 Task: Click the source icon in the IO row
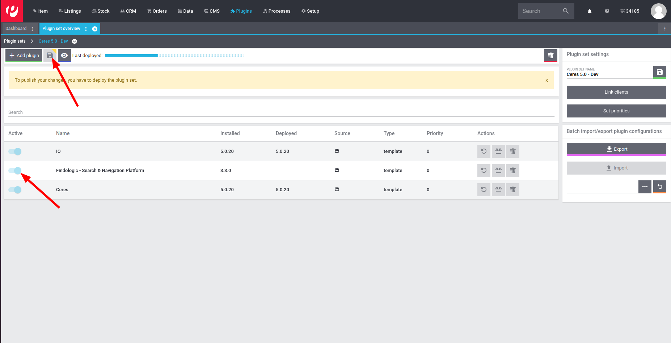[x=337, y=151]
